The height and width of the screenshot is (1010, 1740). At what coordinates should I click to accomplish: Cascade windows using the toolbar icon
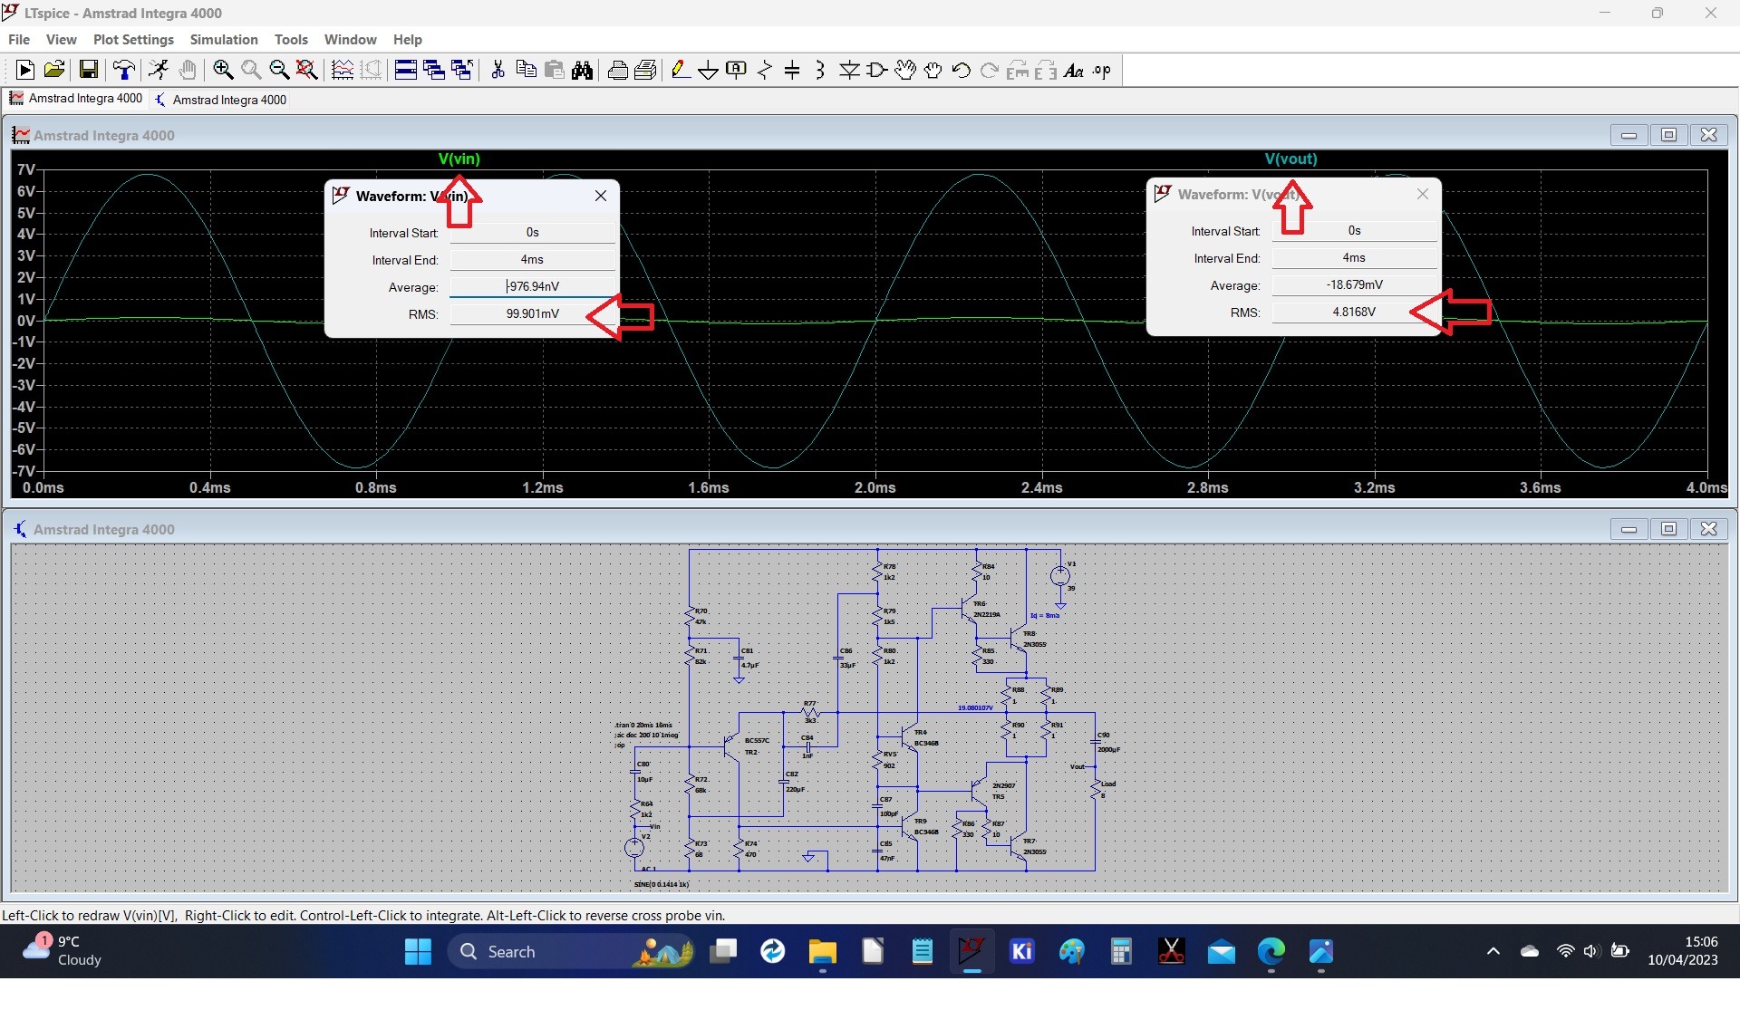pos(434,70)
